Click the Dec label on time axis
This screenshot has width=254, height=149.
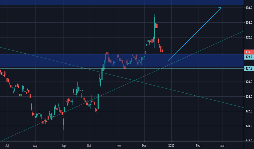coord(144,146)
